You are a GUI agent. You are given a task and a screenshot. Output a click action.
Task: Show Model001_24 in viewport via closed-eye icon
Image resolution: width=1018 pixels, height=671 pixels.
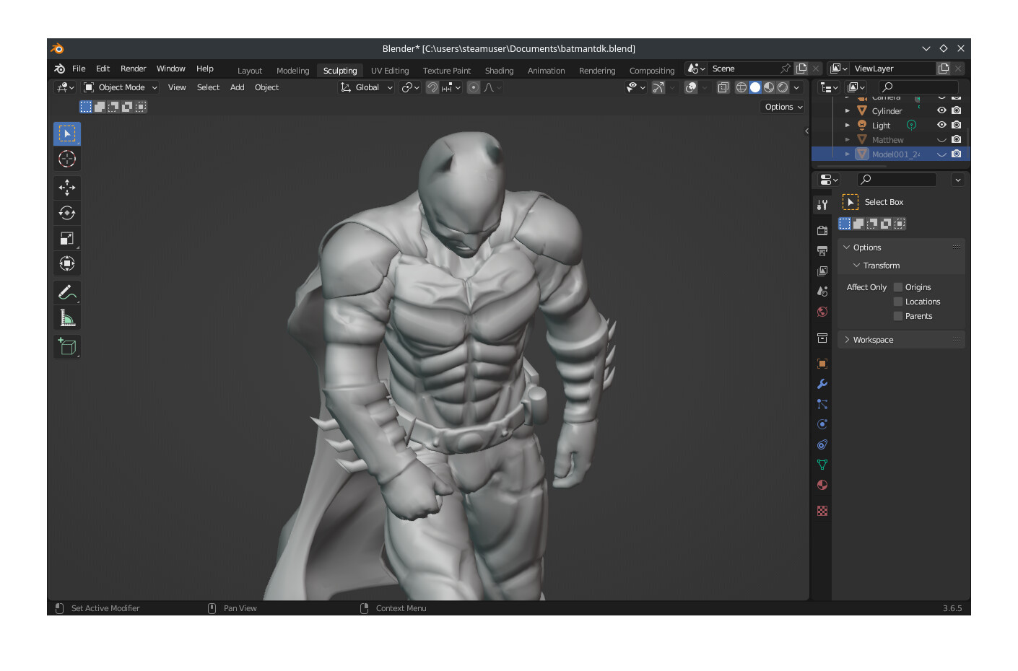[941, 154]
